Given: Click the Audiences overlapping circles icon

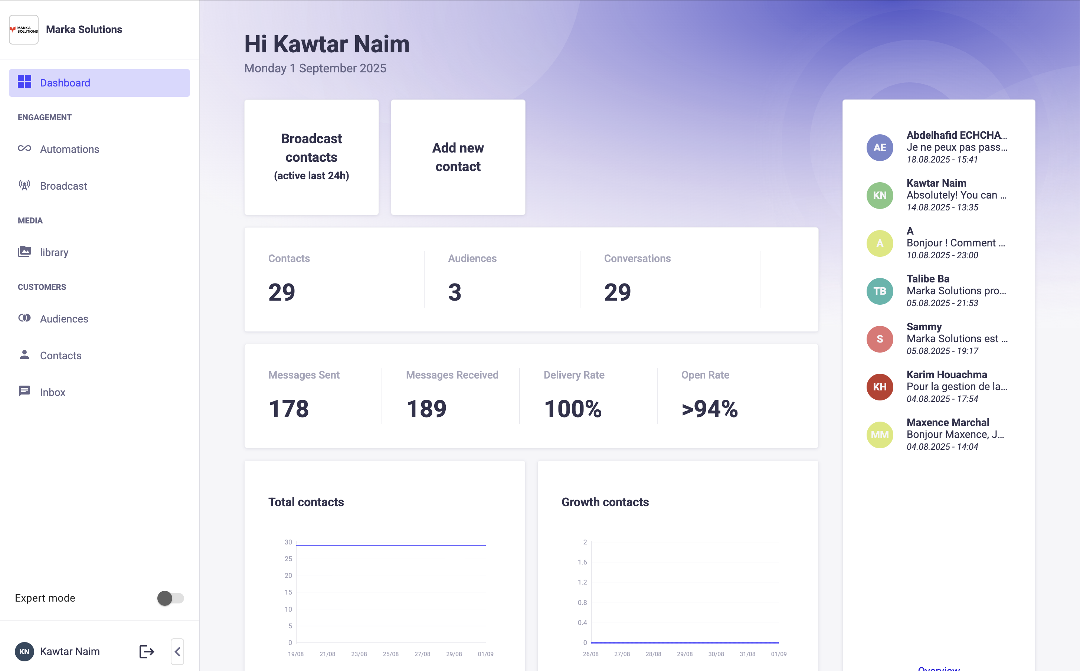Looking at the screenshot, I should click(x=24, y=318).
